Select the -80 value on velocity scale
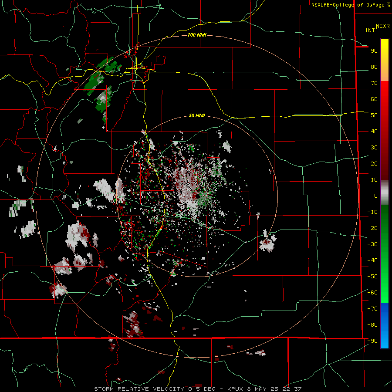The width and height of the screenshot is (392, 392). click(372, 325)
